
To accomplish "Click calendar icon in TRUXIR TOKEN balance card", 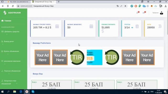I will coord(57,26).
